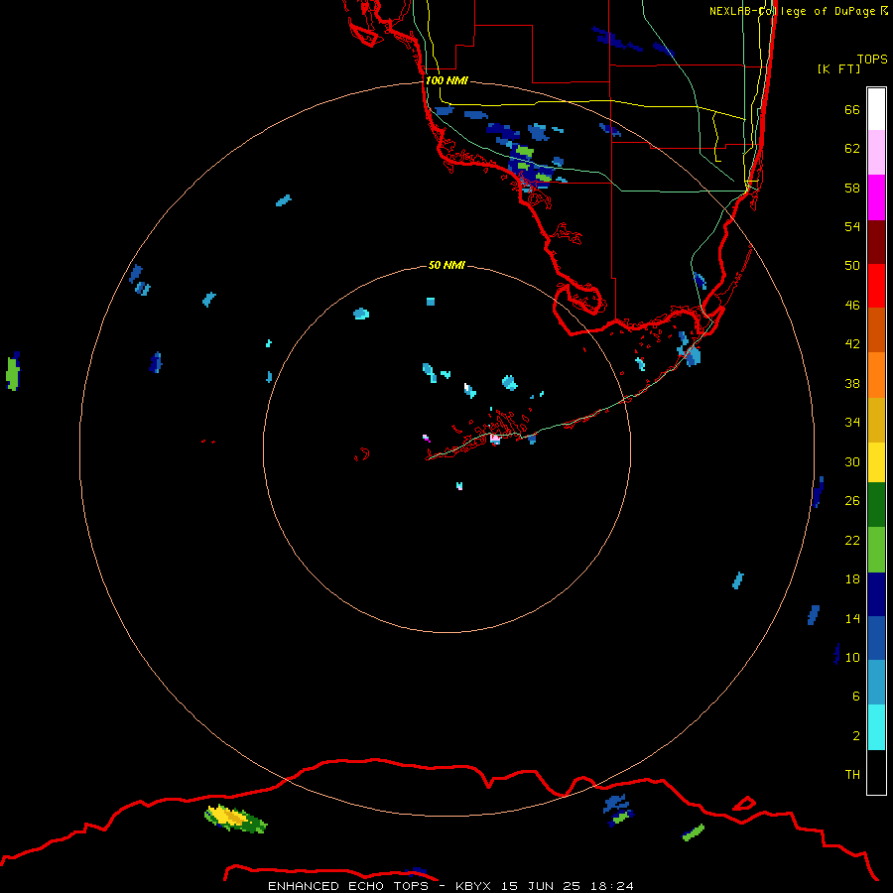Click the 54 legend value

(852, 226)
